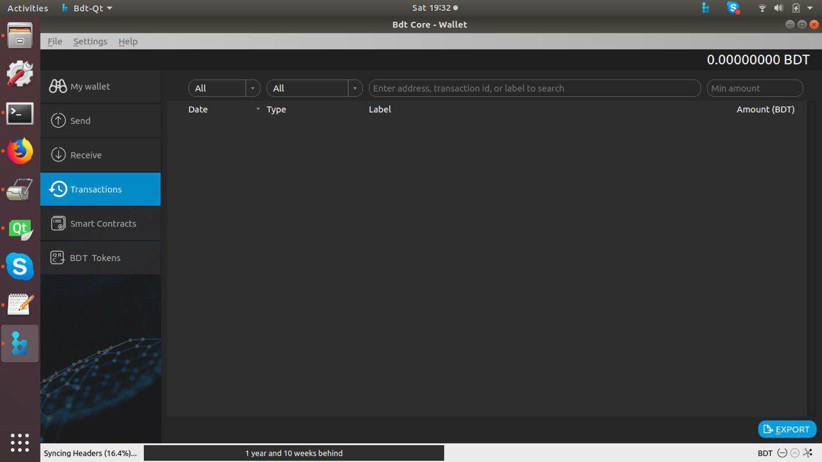The width and height of the screenshot is (822, 462).
Task: Sort by the Label column header
Action: [380, 109]
